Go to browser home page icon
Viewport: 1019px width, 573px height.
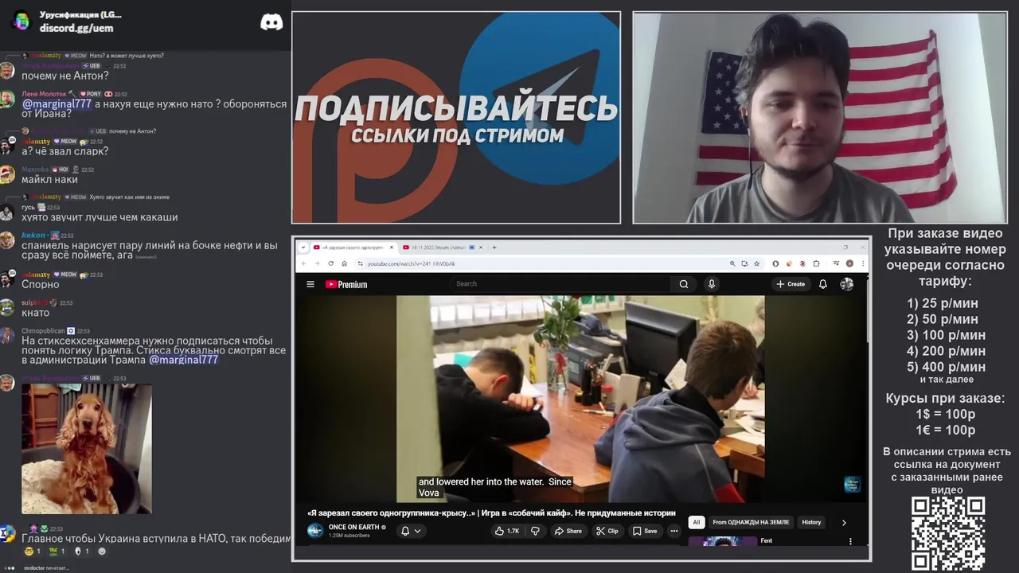(x=344, y=263)
